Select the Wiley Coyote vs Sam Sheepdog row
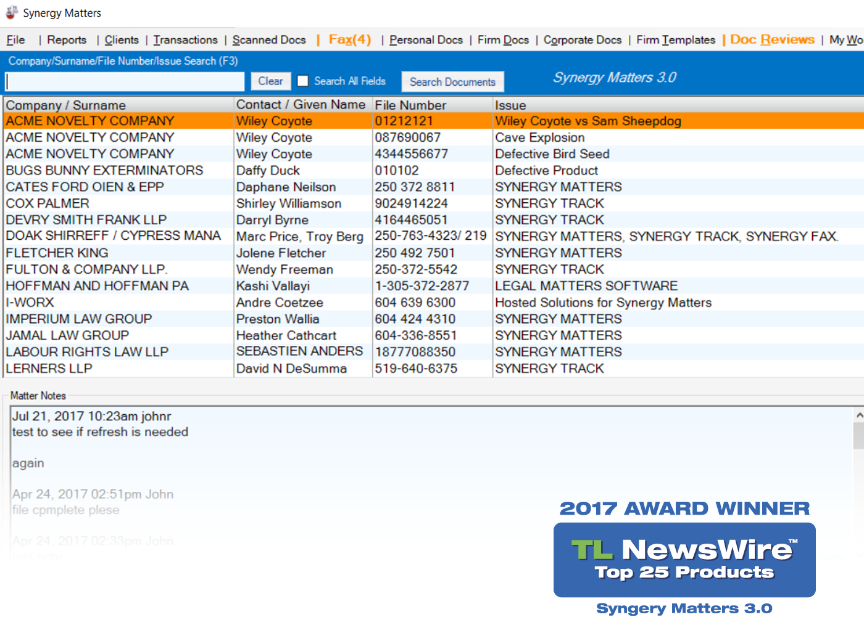 (x=434, y=121)
